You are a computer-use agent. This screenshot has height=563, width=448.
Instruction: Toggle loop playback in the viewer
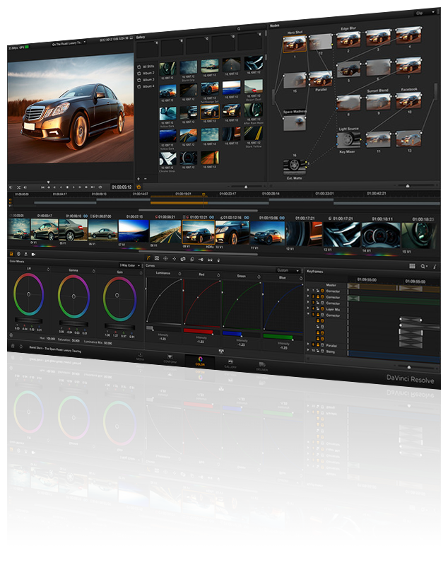(100, 187)
